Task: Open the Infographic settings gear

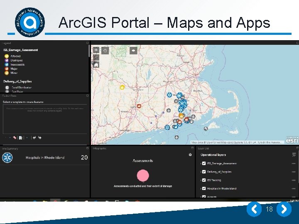Action: (190, 155)
